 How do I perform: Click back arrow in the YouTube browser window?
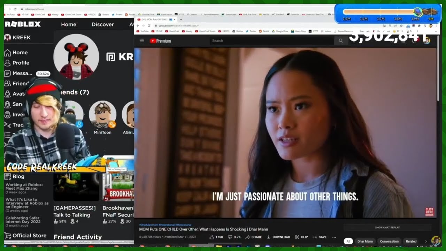[138, 26]
